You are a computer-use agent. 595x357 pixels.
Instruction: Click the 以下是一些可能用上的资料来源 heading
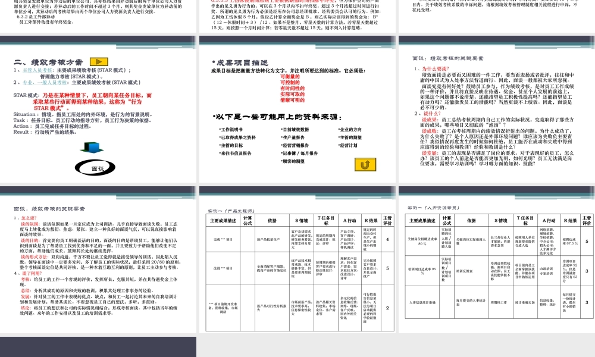pyautogui.click(x=278, y=116)
